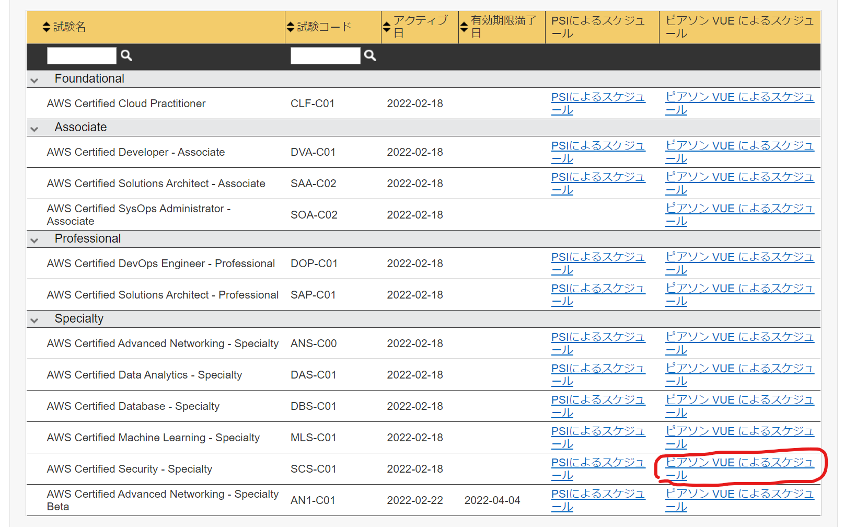Click the MLS-C01 exam code cell

(314, 438)
